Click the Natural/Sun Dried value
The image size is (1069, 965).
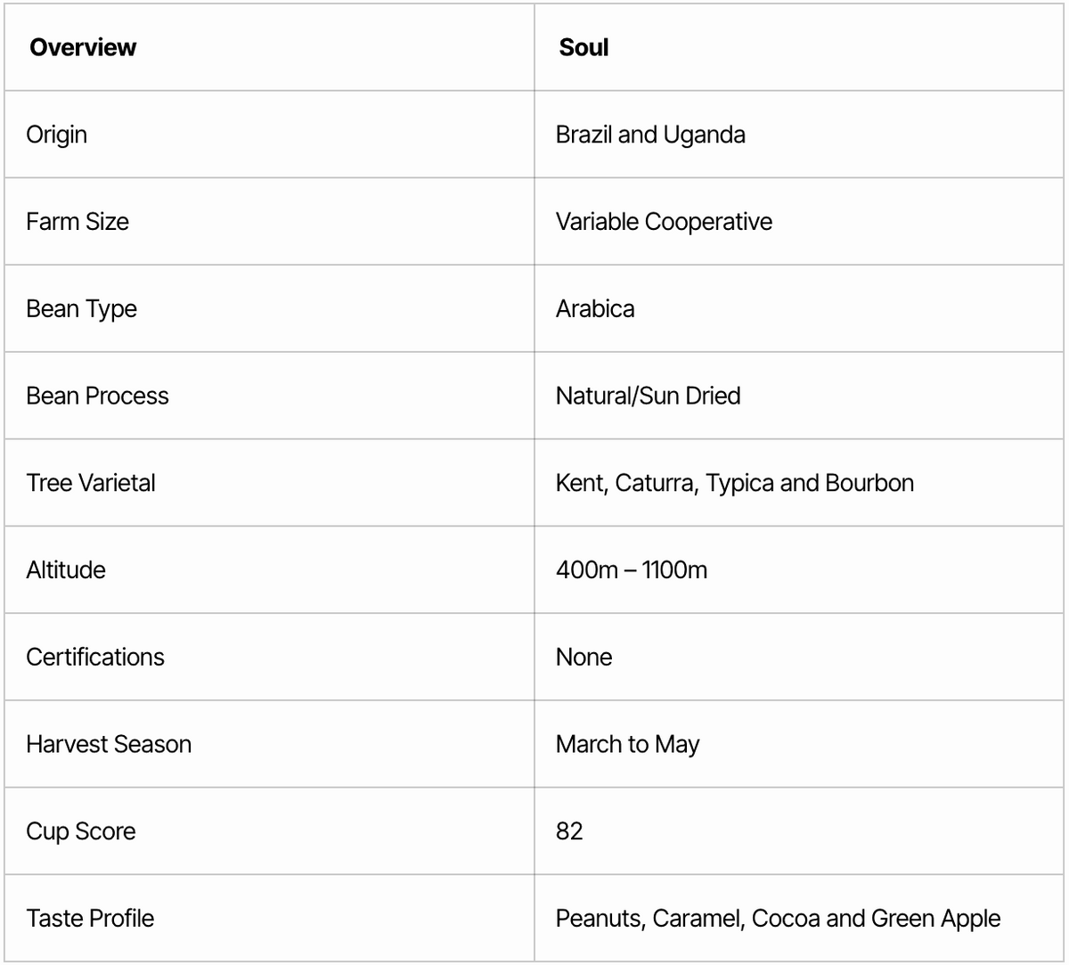click(648, 396)
